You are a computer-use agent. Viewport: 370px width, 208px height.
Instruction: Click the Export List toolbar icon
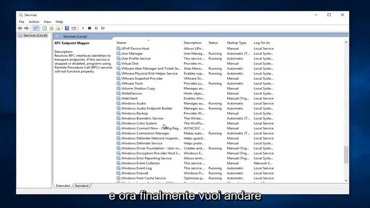click(58, 28)
